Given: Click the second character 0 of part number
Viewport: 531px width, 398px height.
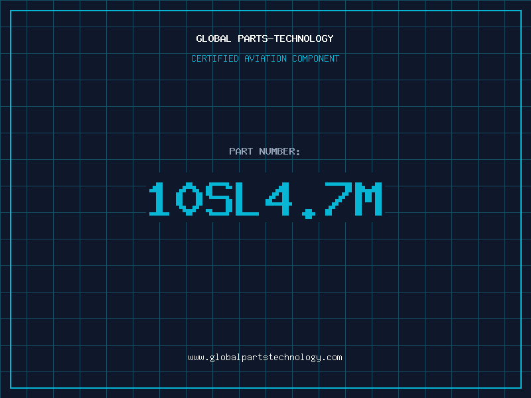Looking at the screenshot, I should click(189, 199).
